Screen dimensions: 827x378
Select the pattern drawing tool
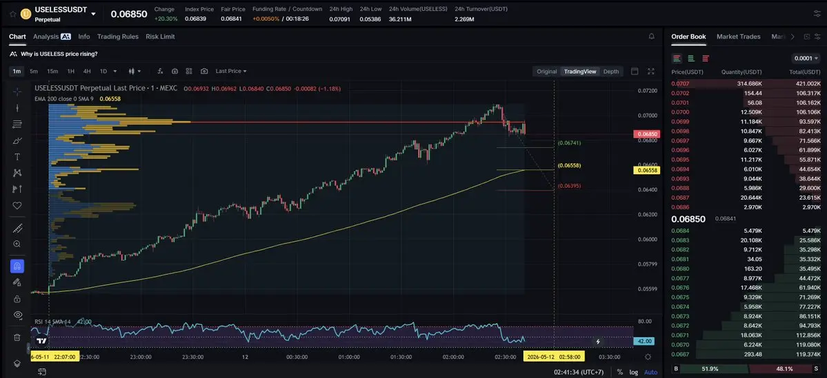click(x=17, y=173)
